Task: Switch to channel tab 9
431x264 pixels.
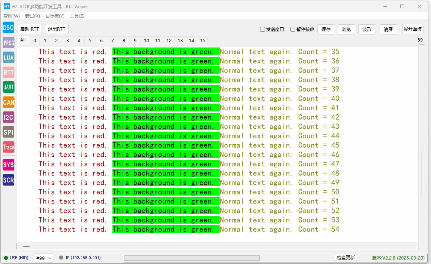Action: [x=135, y=41]
